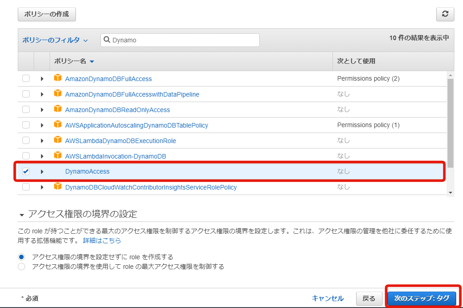This screenshot has height=308, width=463.
Task: Open AWSLambdaInvocation-DynamoDB policy link
Action: pos(116,156)
